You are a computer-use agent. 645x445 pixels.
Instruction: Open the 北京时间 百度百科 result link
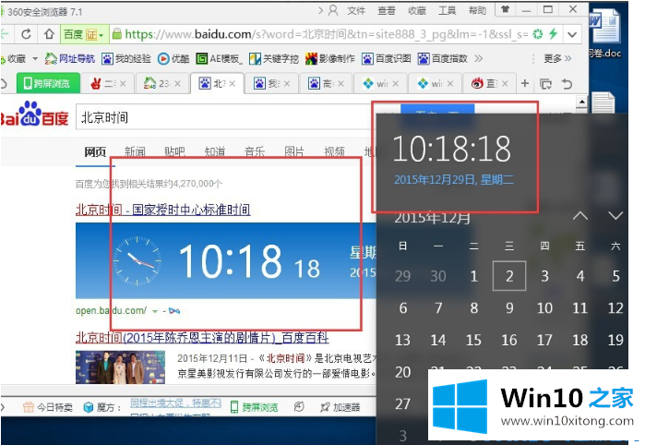pyautogui.click(x=202, y=338)
